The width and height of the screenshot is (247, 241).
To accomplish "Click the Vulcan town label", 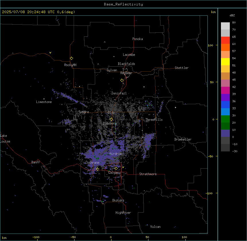I will click(x=155, y=227).
